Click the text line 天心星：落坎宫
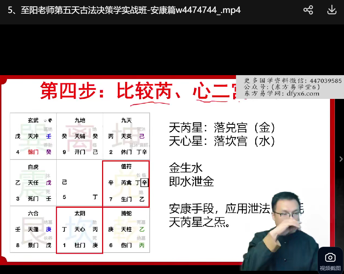Screen dimensions: 344x274 222,141
